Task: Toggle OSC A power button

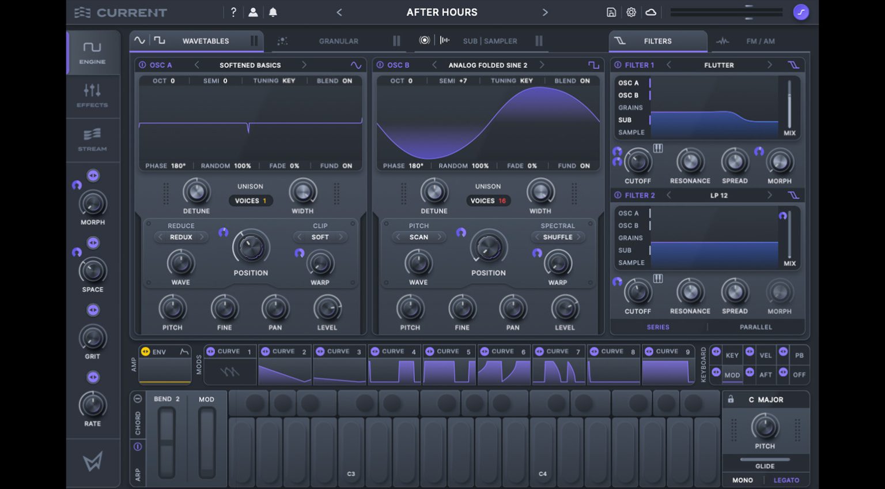Action: pyautogui.click(x=142, y=65)
